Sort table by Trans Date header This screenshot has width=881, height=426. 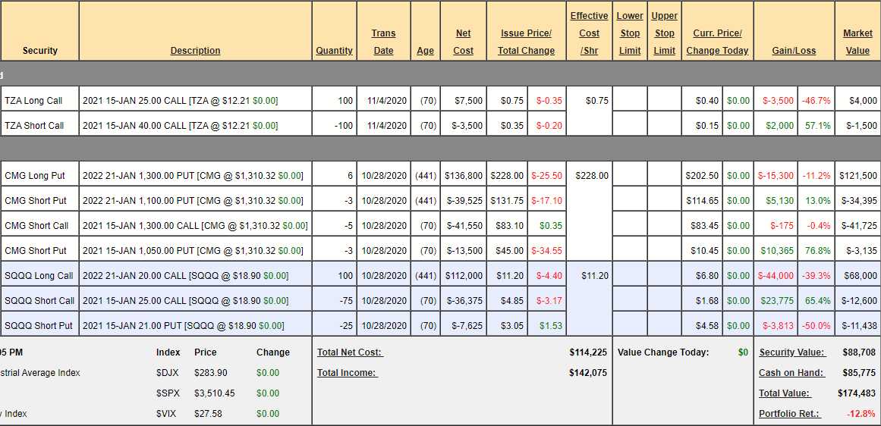[x=383, y=42]
